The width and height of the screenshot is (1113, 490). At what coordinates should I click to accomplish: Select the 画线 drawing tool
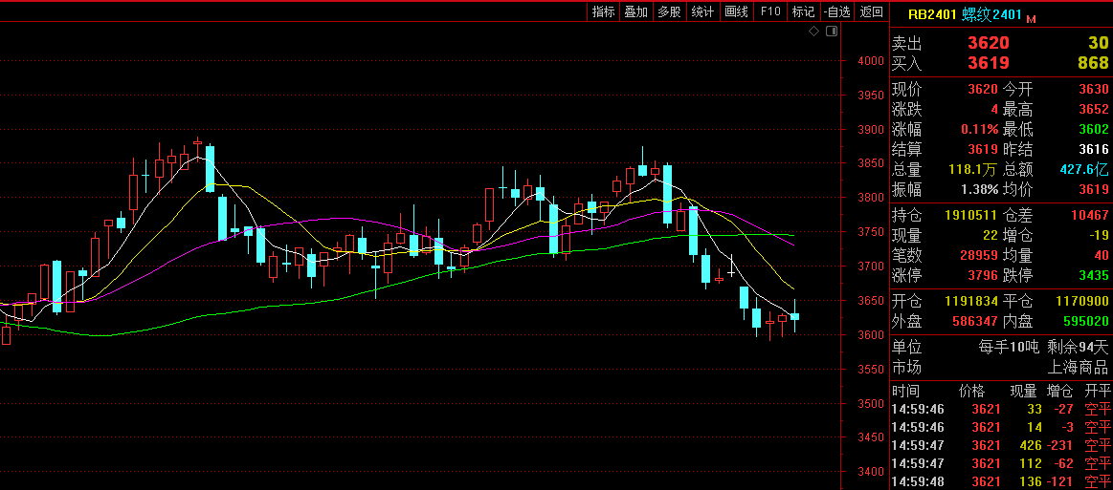736,11
